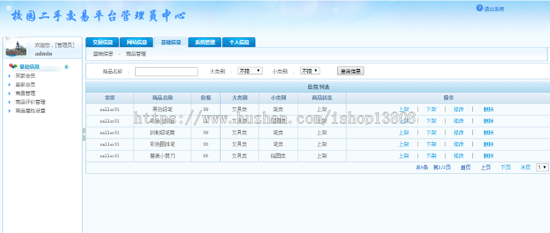Open 商品评价管理 in the sidebar

click(30, 102)
